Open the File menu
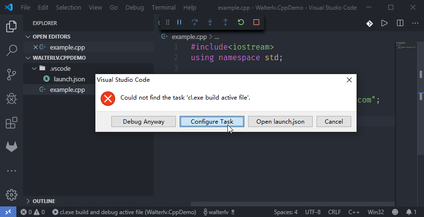The height and width of the screenshot is (217, 424). point(26,7)
